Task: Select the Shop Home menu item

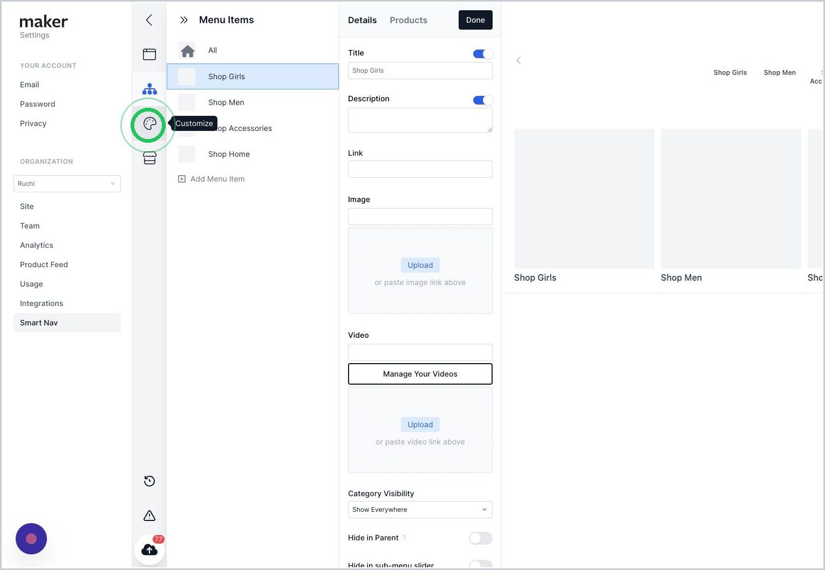Action: click(253, 154)
